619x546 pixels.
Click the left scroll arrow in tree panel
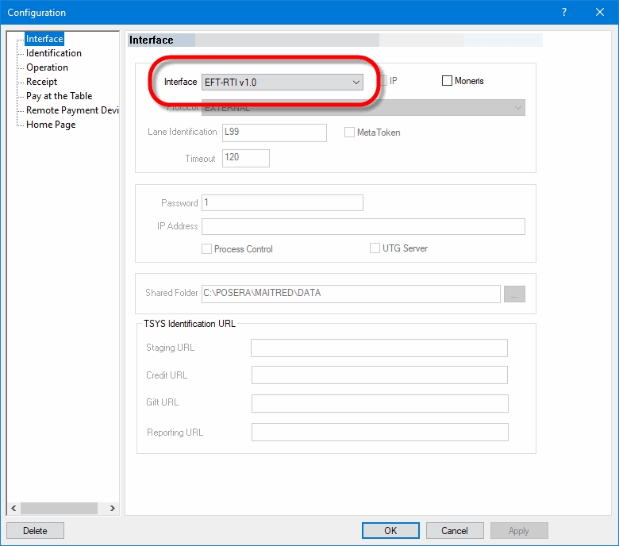[x=13, y=508]
